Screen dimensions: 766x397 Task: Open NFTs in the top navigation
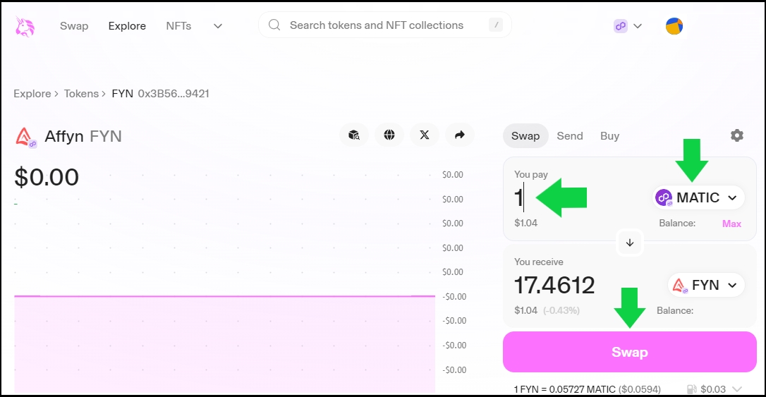(x=178, y=26)
